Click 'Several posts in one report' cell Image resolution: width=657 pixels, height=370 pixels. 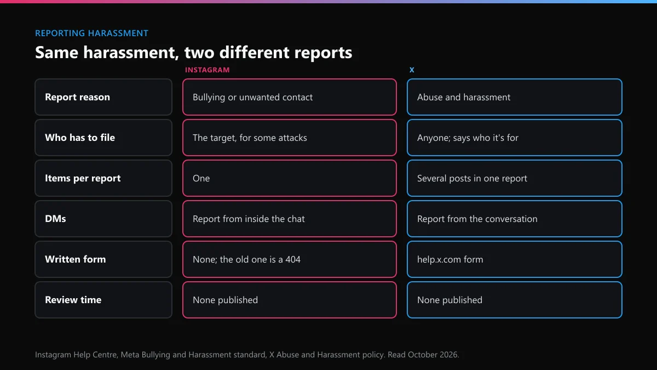tap(515, 178)
